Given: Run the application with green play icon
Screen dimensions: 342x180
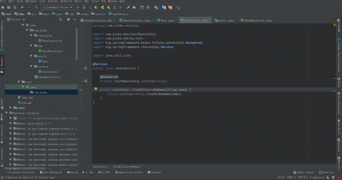Looking at the screenshot, I should pyautogui.click(x=78, y=7).
